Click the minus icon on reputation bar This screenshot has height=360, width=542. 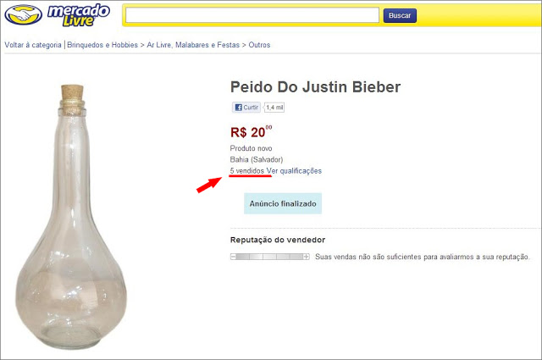click(234, 257)
